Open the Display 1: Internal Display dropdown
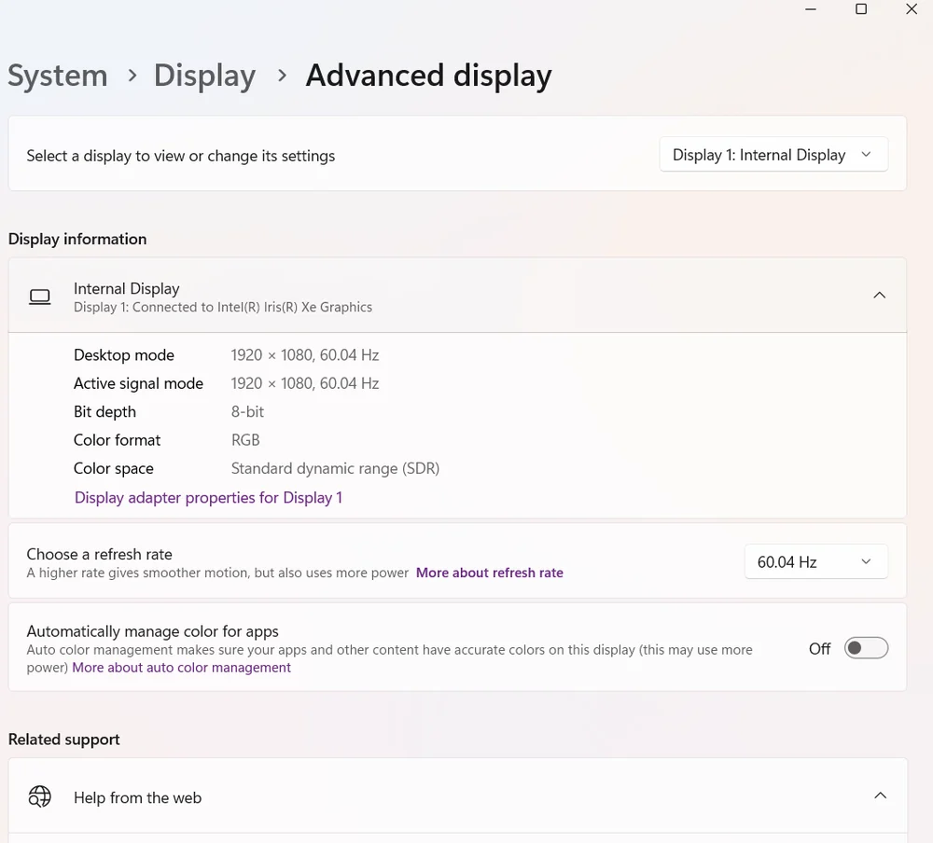Image resolution: width=933 pixels, height=843 pixels. (773, 155)
